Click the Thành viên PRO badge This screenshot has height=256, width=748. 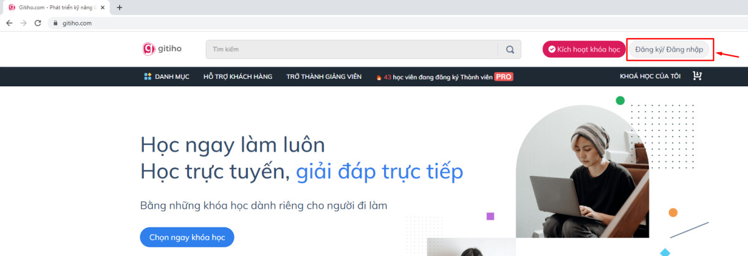pos(504,77)
